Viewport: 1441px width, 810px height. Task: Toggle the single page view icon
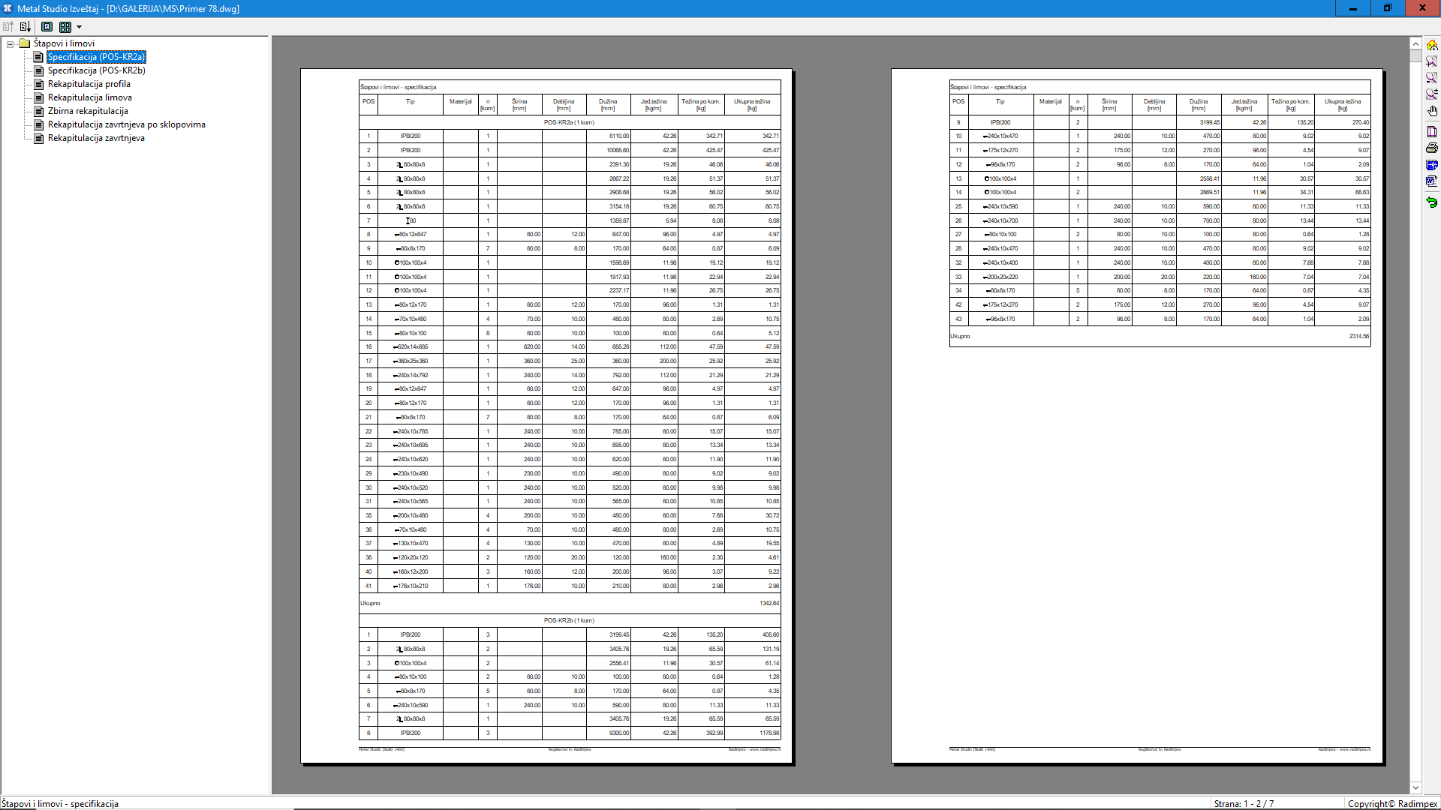47,27
